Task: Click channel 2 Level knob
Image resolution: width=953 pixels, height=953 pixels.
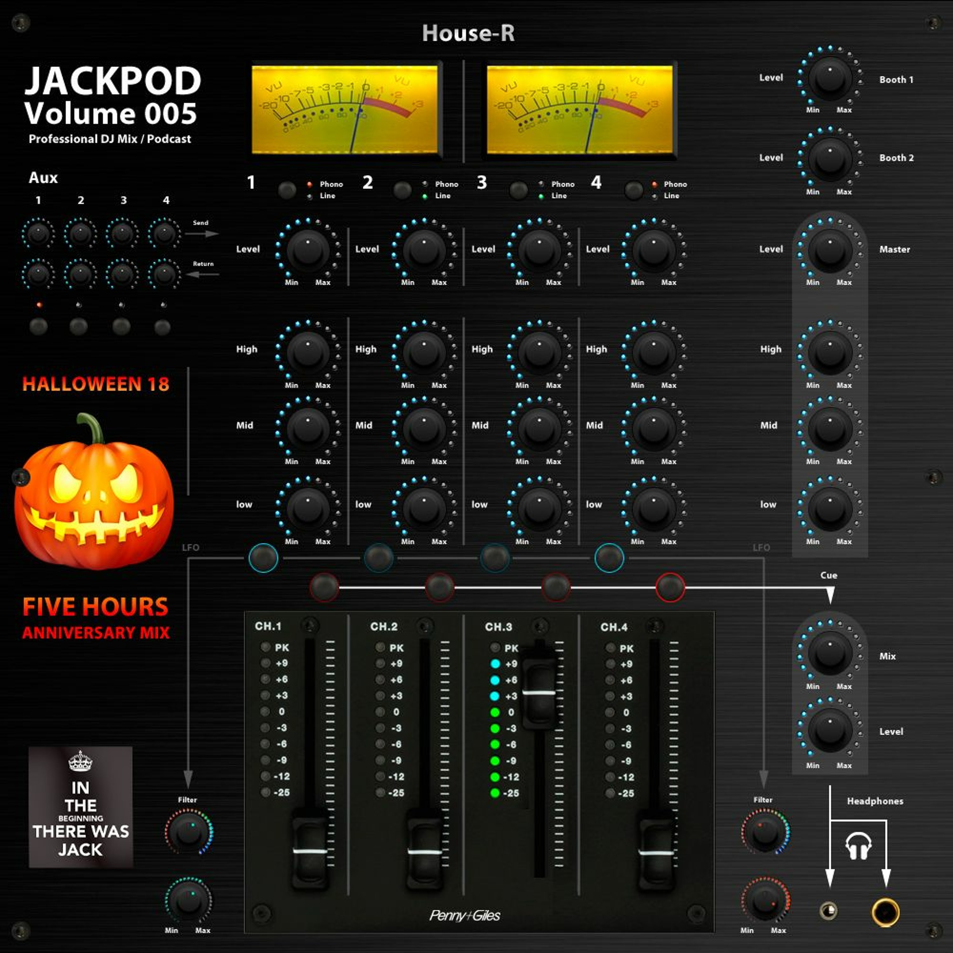Action: coord(424,251)
